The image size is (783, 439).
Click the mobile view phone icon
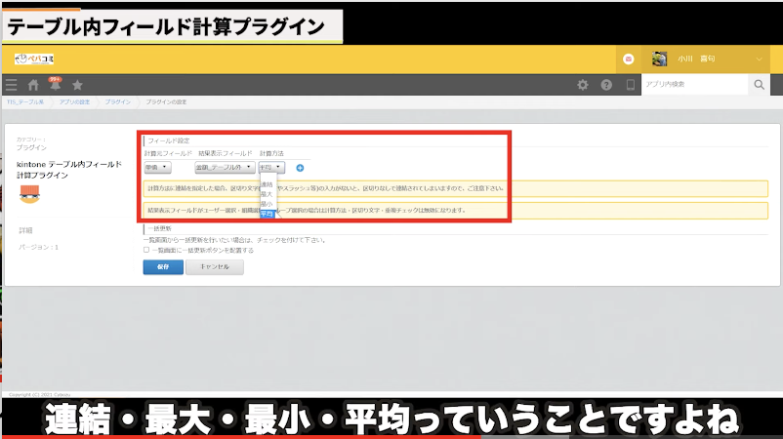coord(630,86)
